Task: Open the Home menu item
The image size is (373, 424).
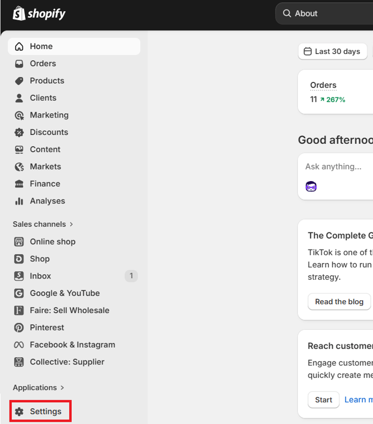Action: (74, 46)
